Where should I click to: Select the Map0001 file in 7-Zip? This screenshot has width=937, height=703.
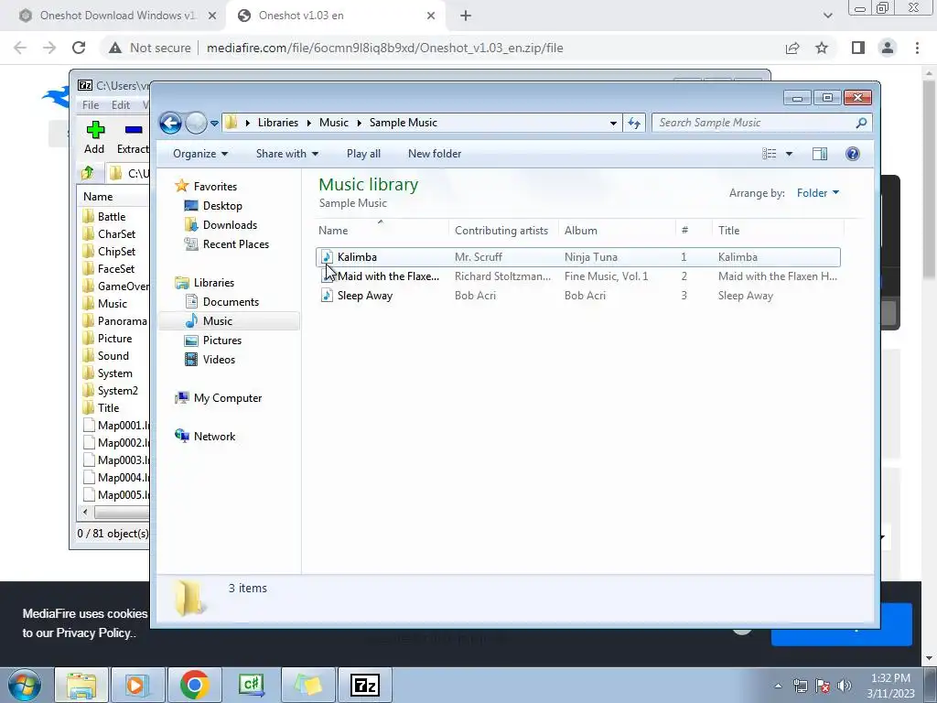124,425
